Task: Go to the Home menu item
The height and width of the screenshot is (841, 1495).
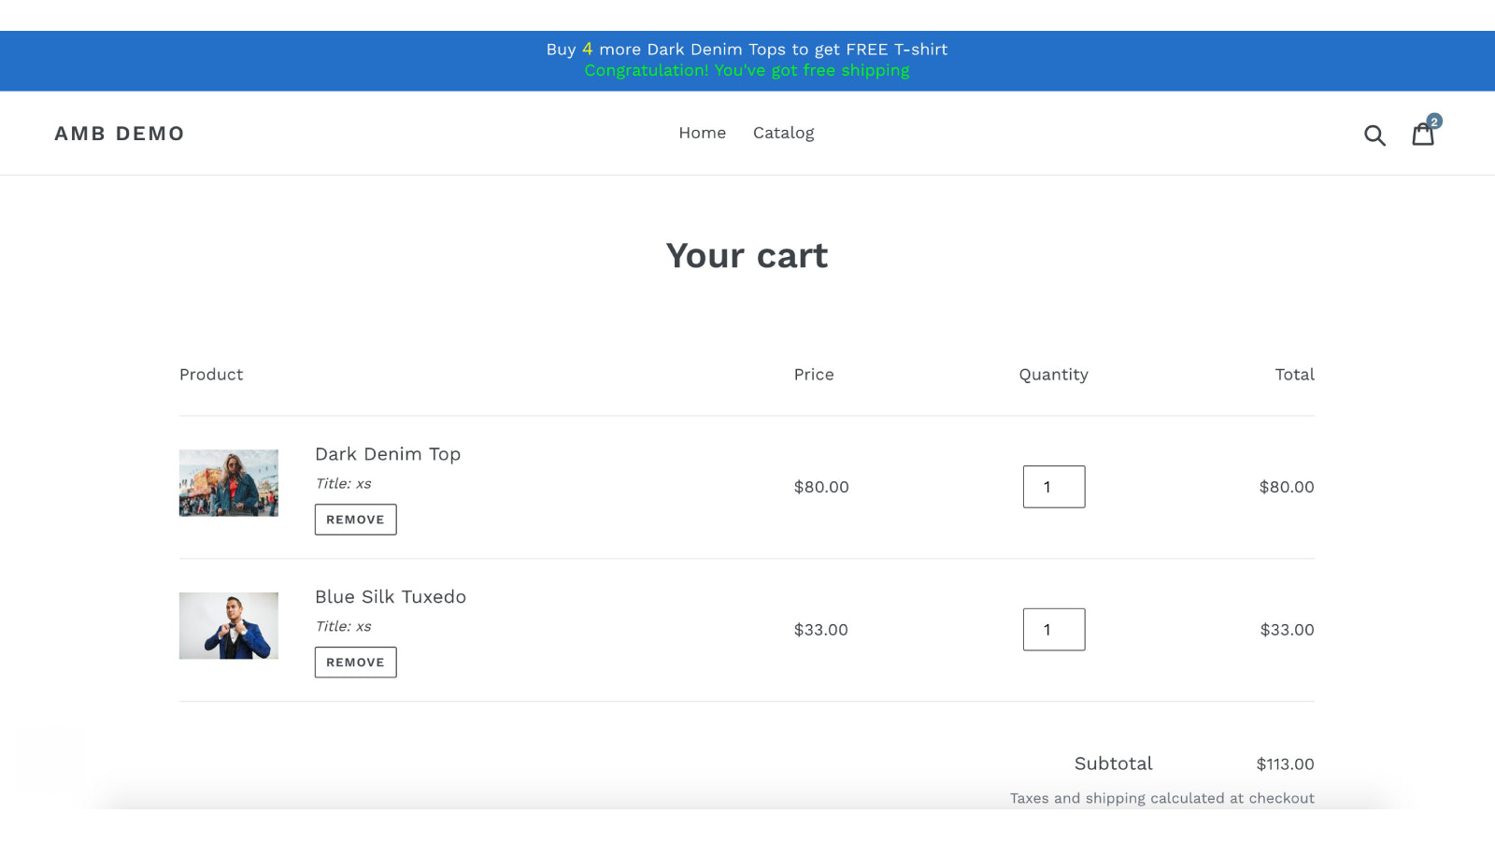Action: [x=702, y=133]
